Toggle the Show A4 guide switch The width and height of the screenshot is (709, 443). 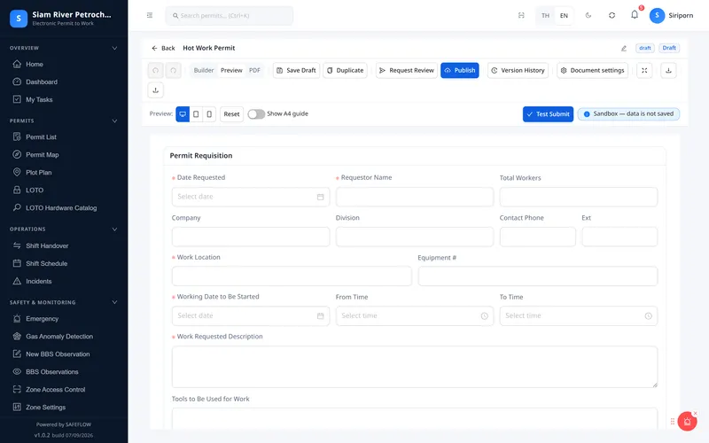(x=256, y=114)
